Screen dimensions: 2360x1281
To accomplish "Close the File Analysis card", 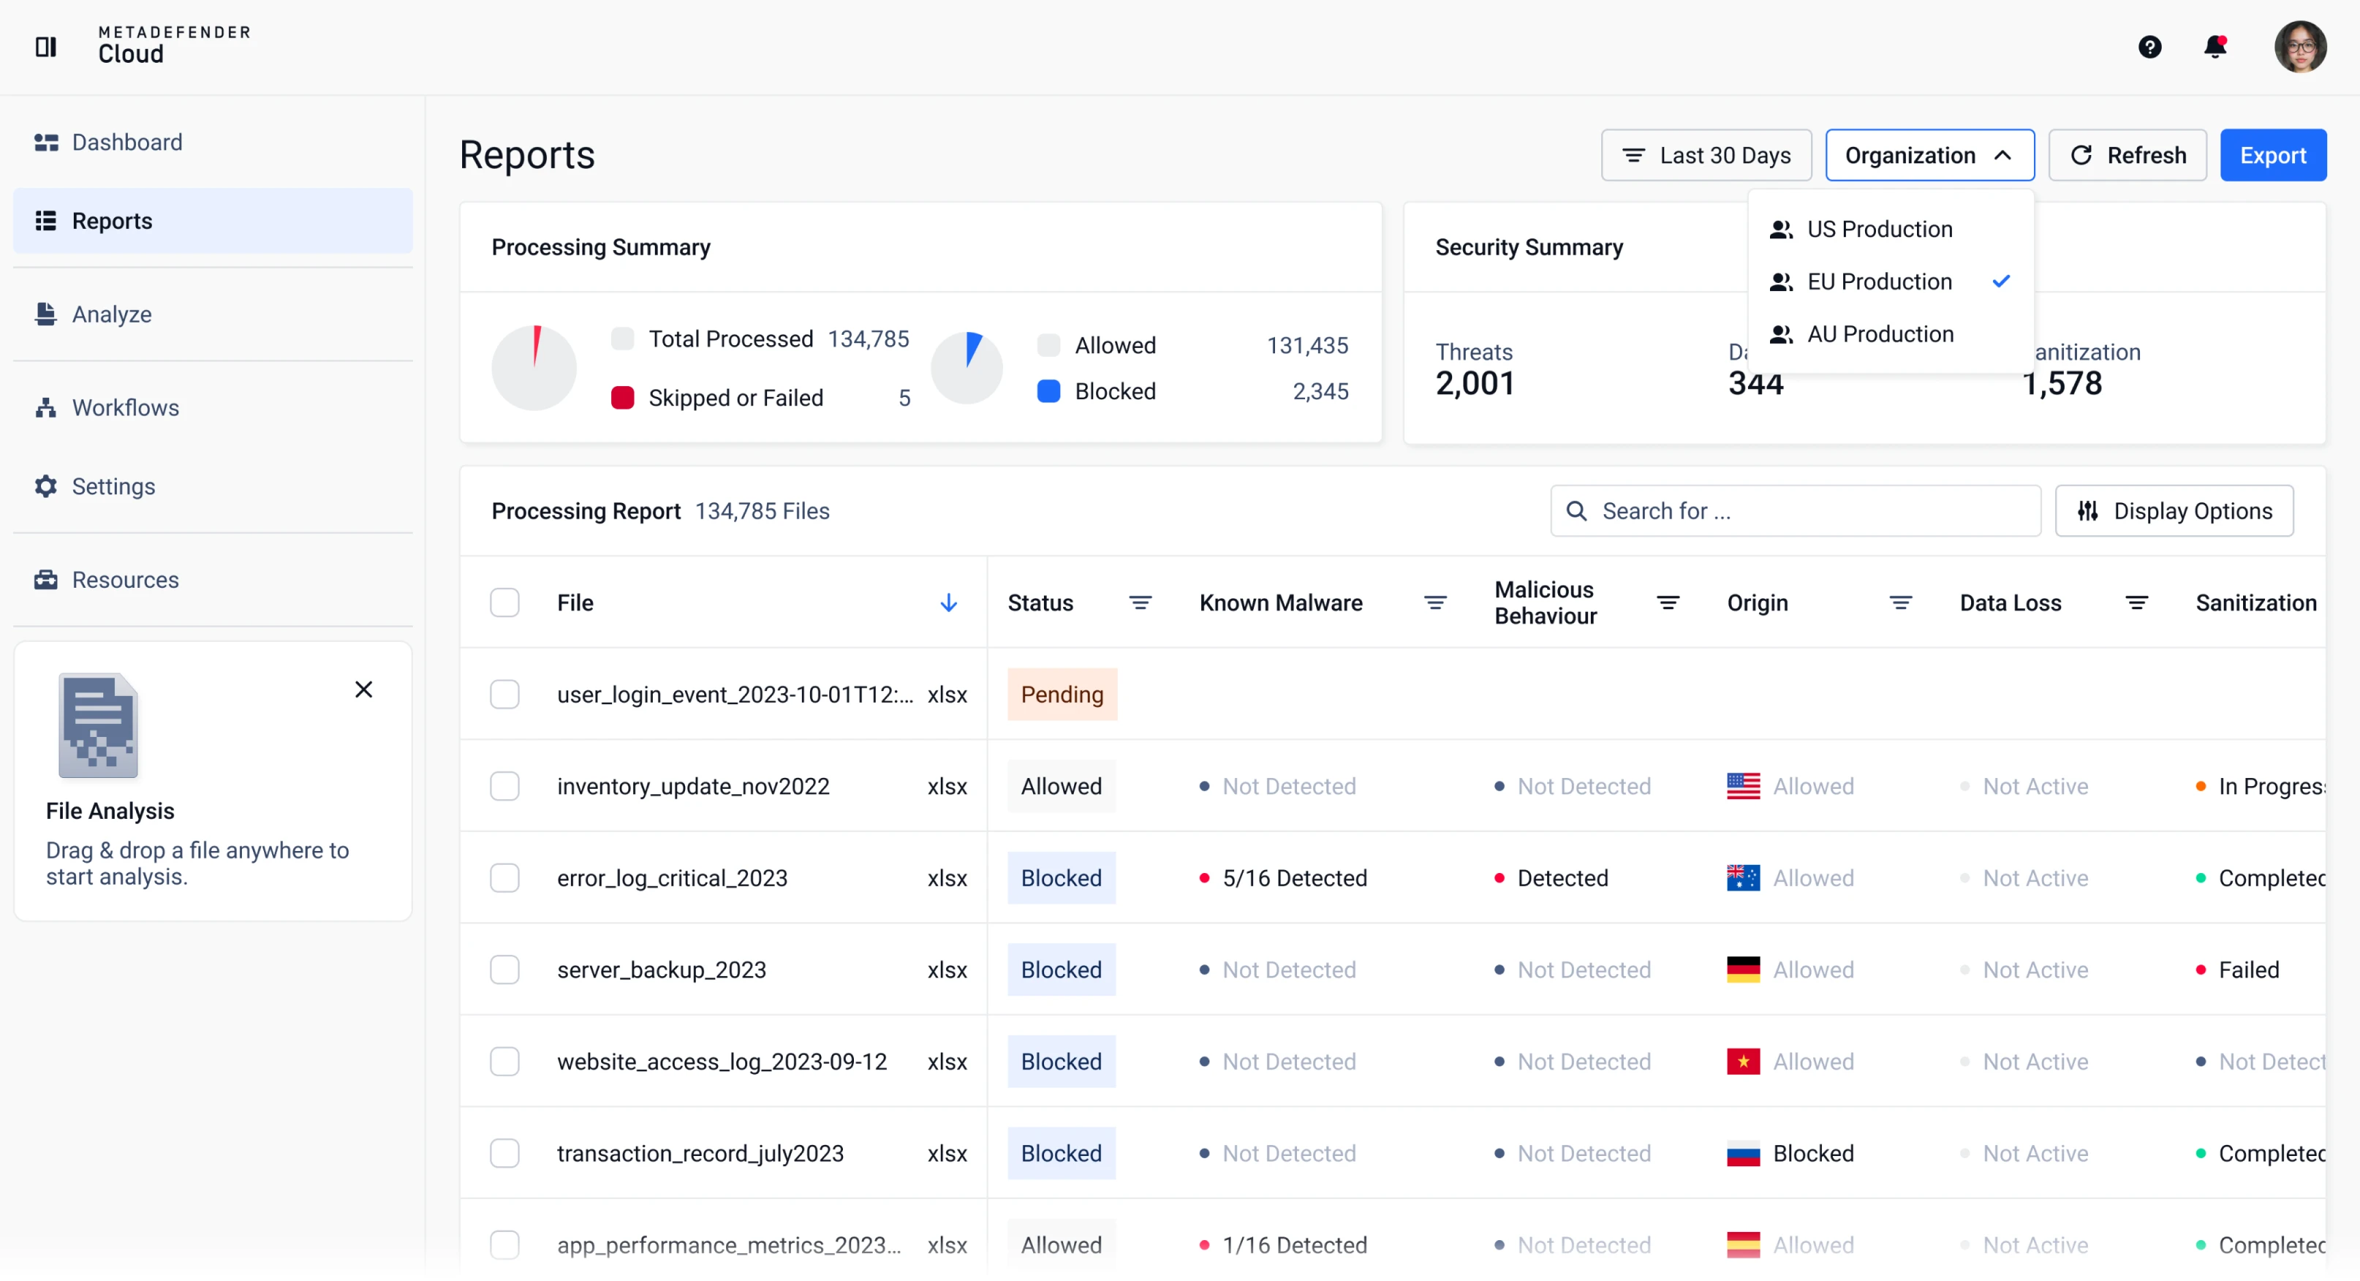I will coord(363,690).
